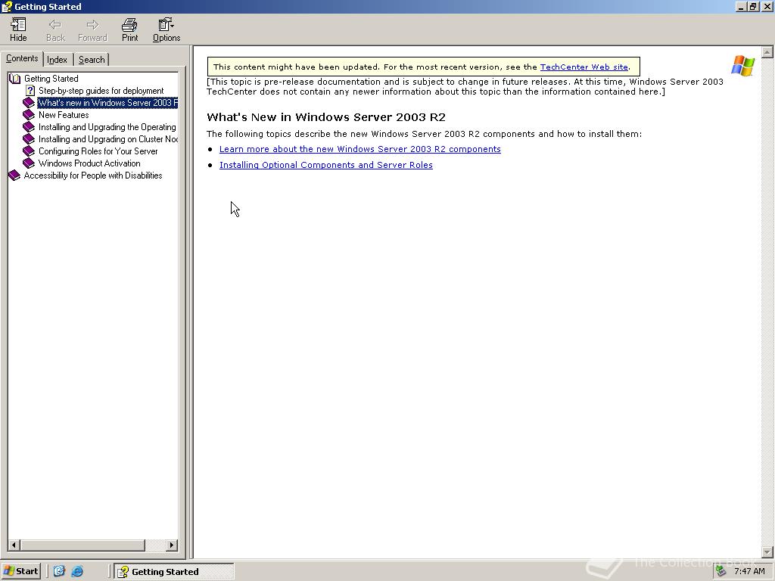
Task: Click book icon beside Installing and Upgrading on Cluster
Action: (x=29, y=139)
